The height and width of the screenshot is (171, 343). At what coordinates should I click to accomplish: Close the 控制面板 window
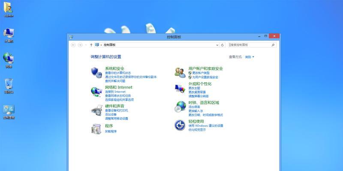(274, 36)
